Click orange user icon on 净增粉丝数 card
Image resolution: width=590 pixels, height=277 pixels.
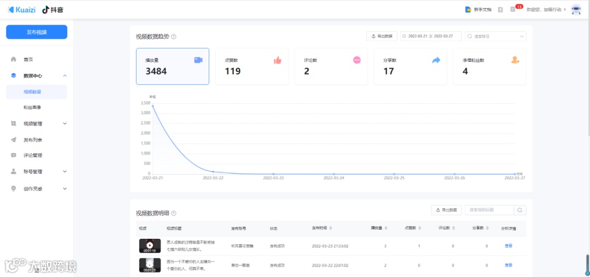point(515,60)
